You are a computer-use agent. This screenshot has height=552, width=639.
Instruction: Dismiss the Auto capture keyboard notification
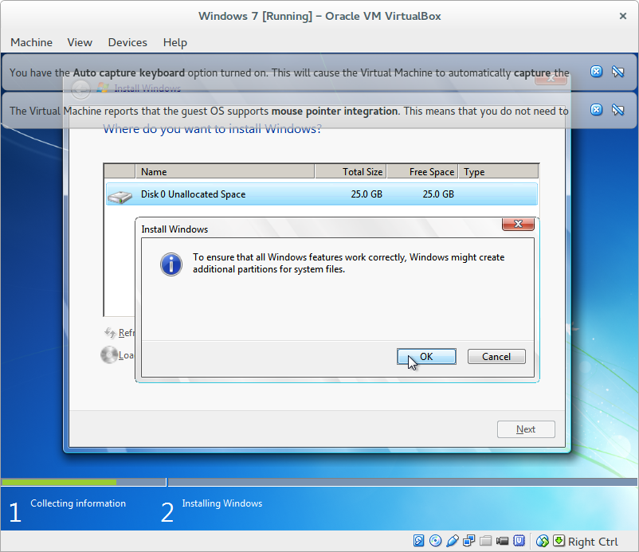(x=596, y=72)
